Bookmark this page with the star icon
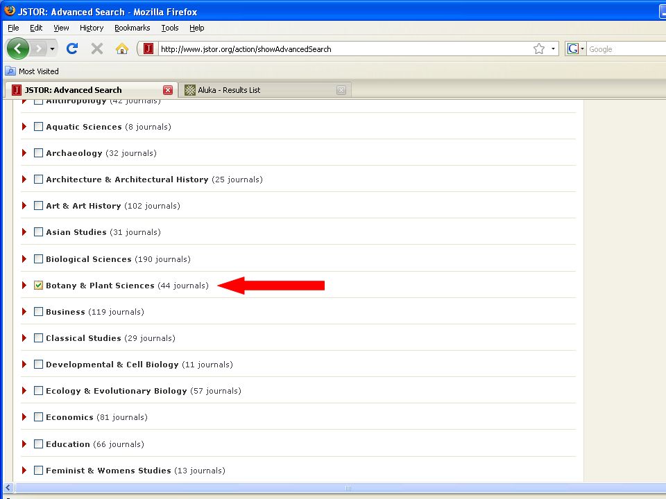Image resolution: width=666 pixels, height=499 pixels. (x=539, y=49)
